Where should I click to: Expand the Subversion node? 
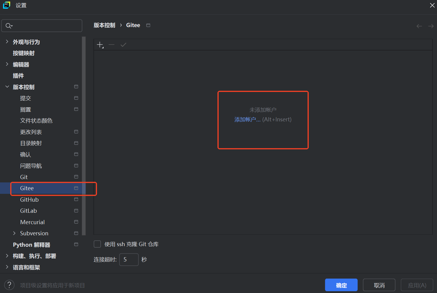14,233
